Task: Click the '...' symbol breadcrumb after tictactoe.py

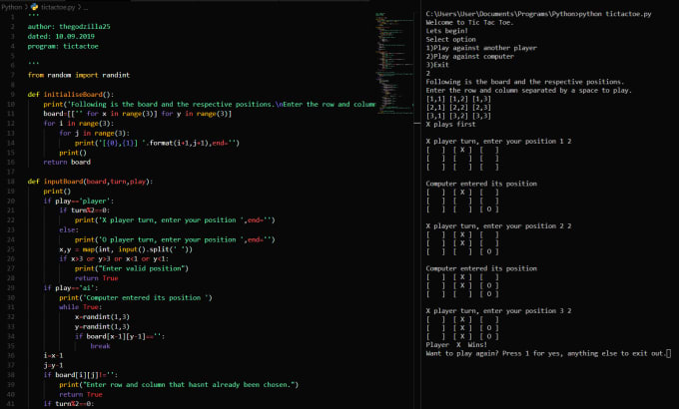Action: click(85, 7)
